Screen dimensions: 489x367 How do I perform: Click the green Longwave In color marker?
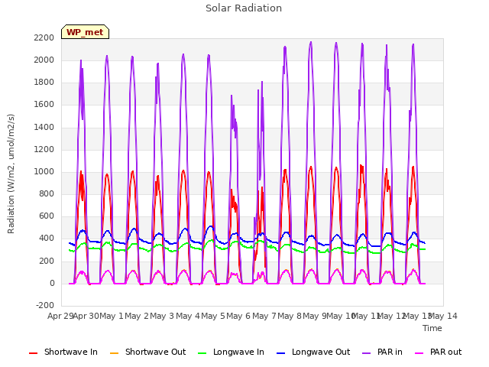(202, 353)
